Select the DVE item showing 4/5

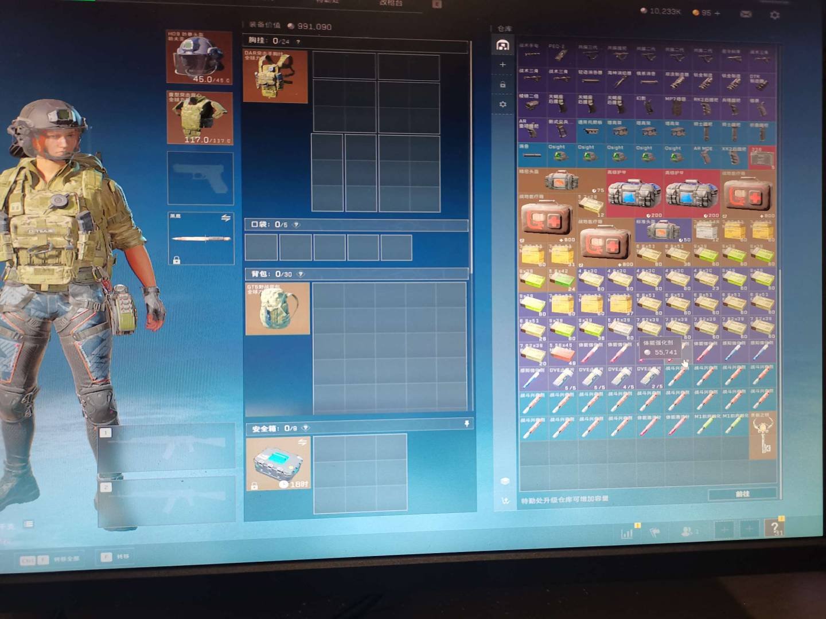point(620,378)
